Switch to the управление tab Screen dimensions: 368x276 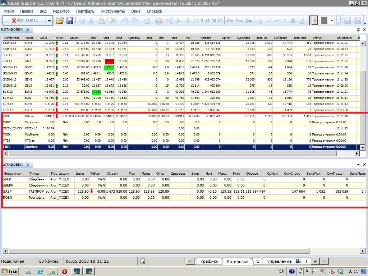point(279,261)
